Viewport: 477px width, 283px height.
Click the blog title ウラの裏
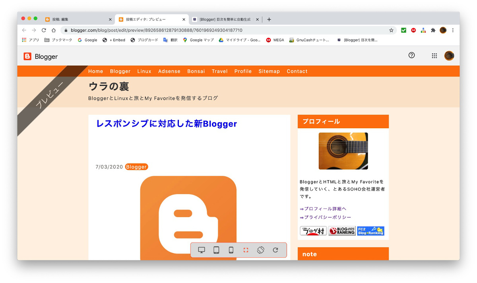[x=109, y=86]
